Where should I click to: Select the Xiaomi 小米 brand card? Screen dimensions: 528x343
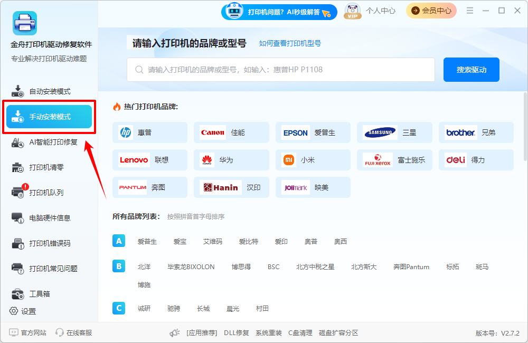[313, 160]
